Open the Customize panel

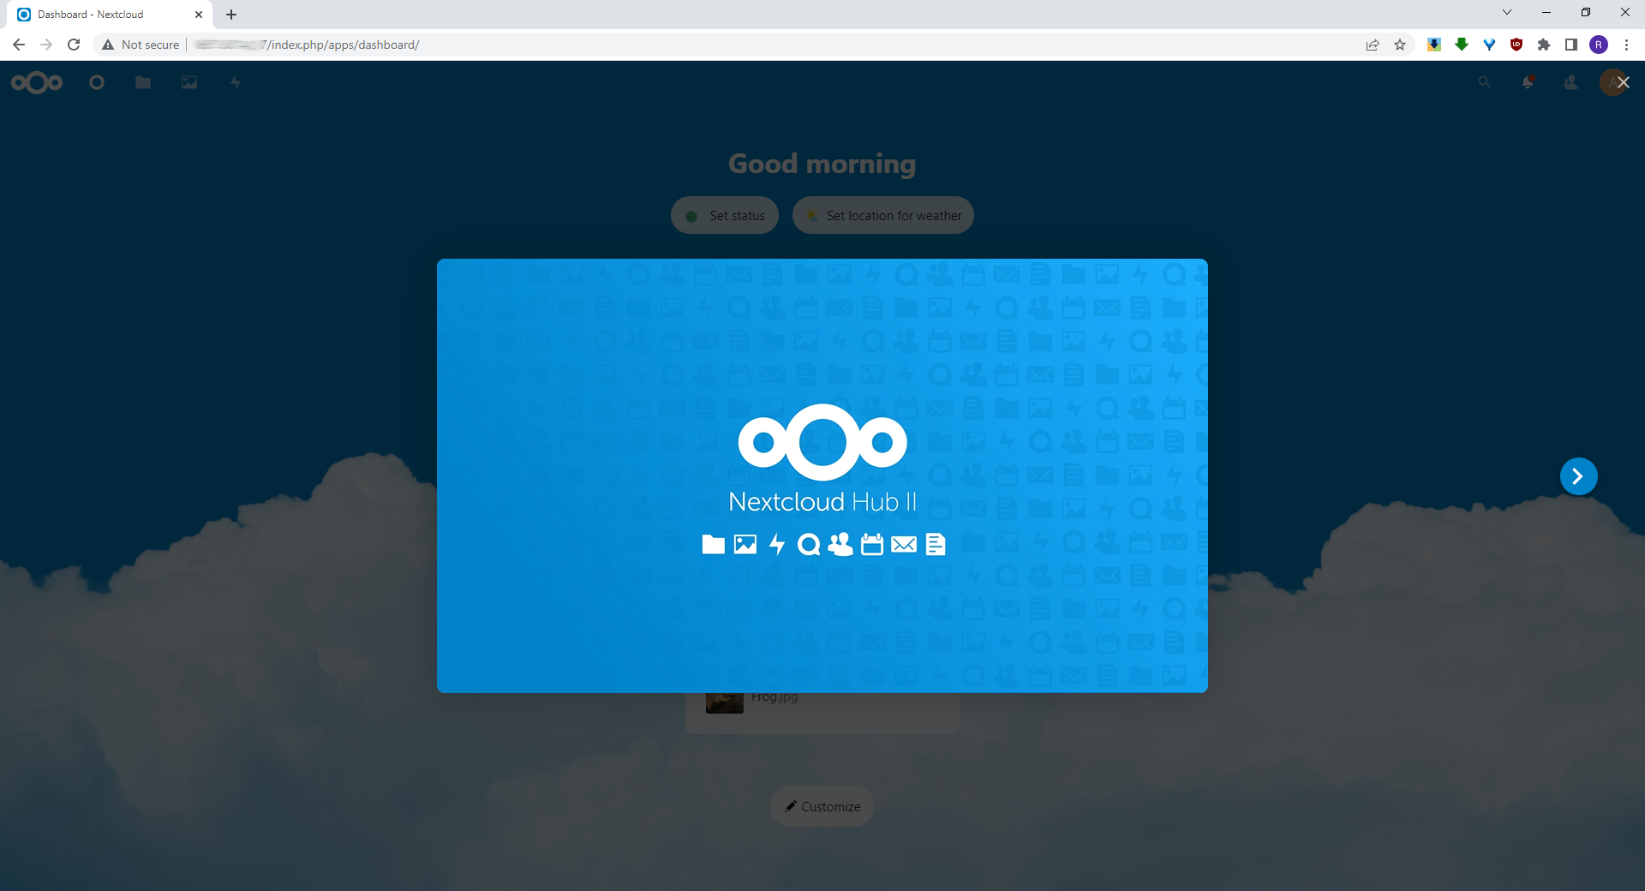click(822, 806)
